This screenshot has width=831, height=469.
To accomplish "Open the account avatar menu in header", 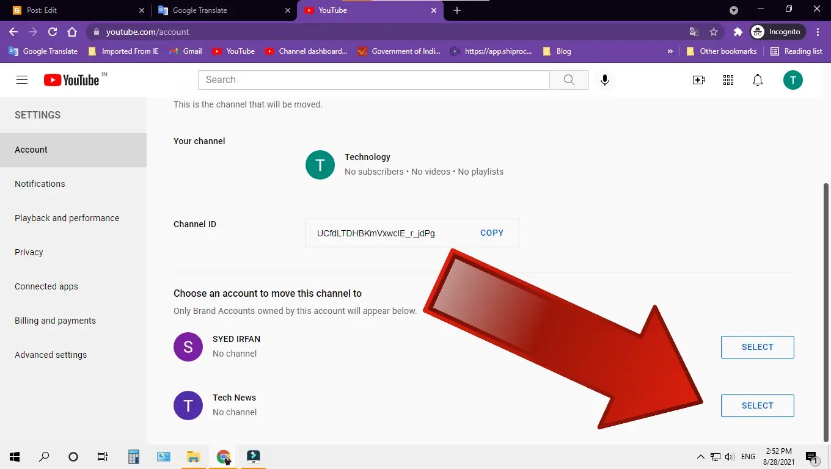I will tap(793, 80).
